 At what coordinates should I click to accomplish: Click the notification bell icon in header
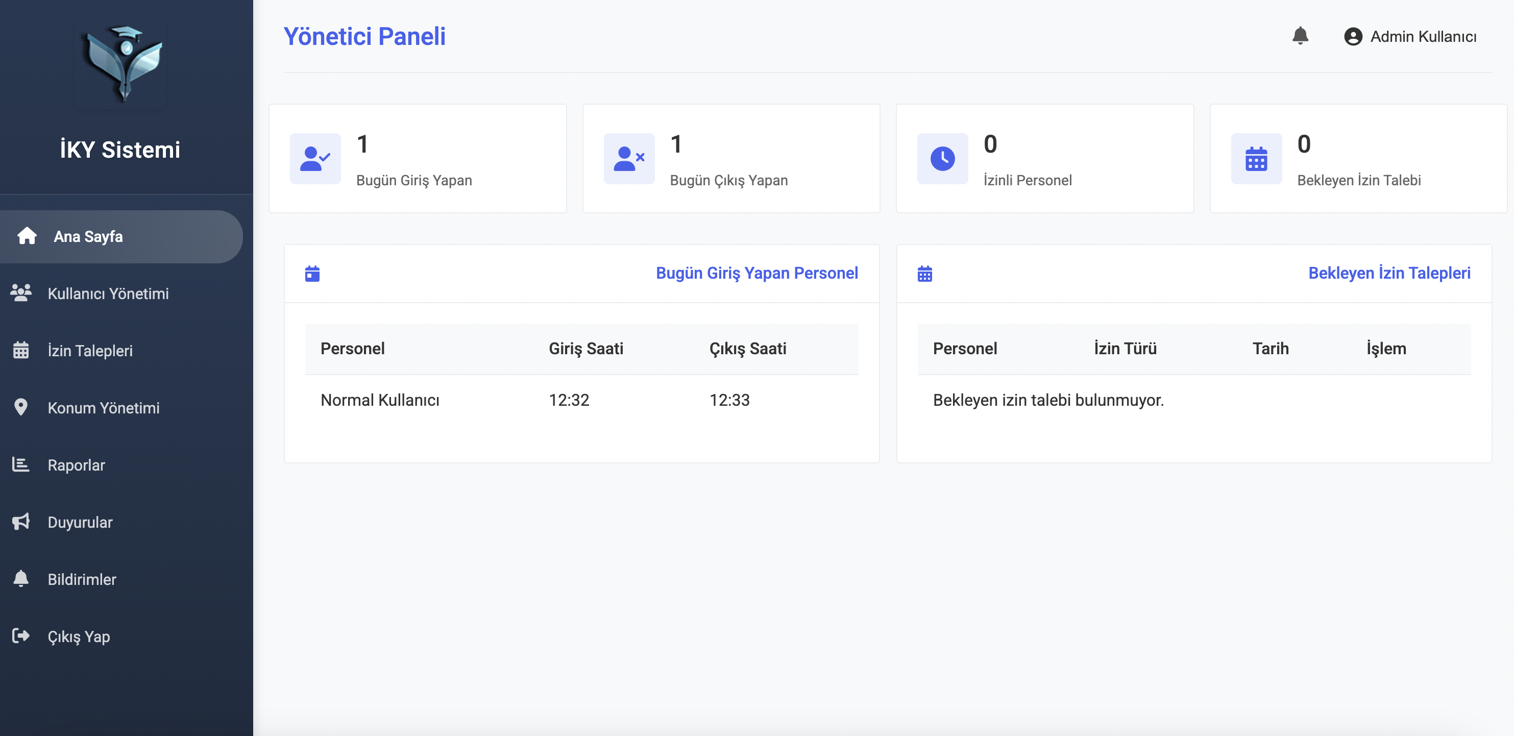1300,36
